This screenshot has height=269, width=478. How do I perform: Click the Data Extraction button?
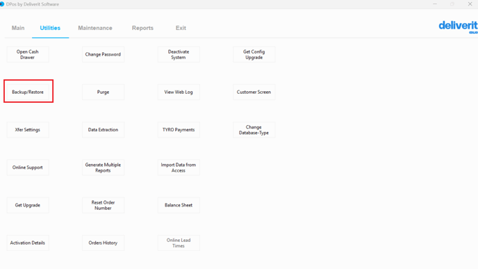pyautogui.click(x=103, y=129)
